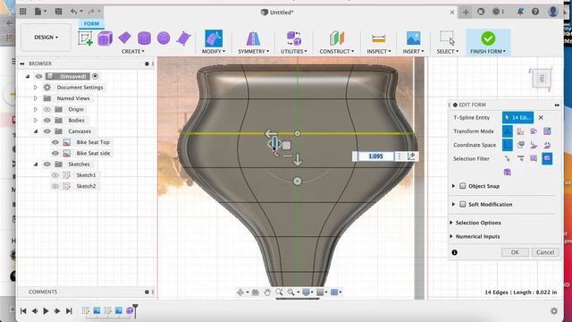This screenshot has height=322, width=572.
Task: Click Cancel in Edit Form dialog
Action: coord(545,252)
